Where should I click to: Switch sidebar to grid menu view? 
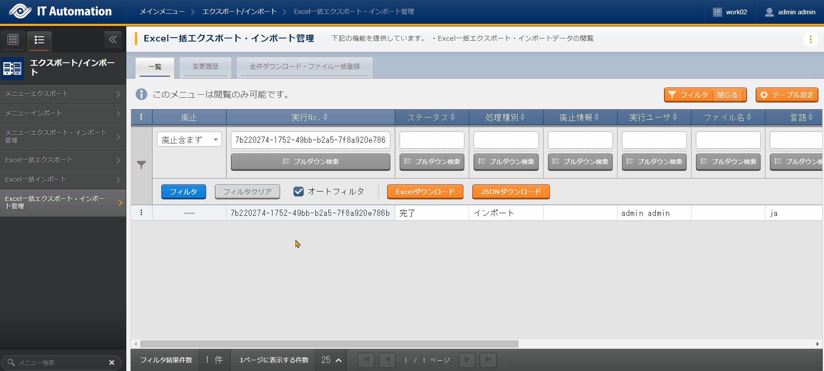(13, 40)
